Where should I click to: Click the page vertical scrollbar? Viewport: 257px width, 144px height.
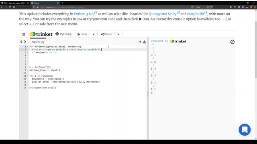pyautogui.click(x=256, y=50)
